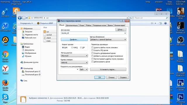This screenshot has width=187, height=105.
Task: Open the Explorer help question-mark icon
Action: coord(165,23)
